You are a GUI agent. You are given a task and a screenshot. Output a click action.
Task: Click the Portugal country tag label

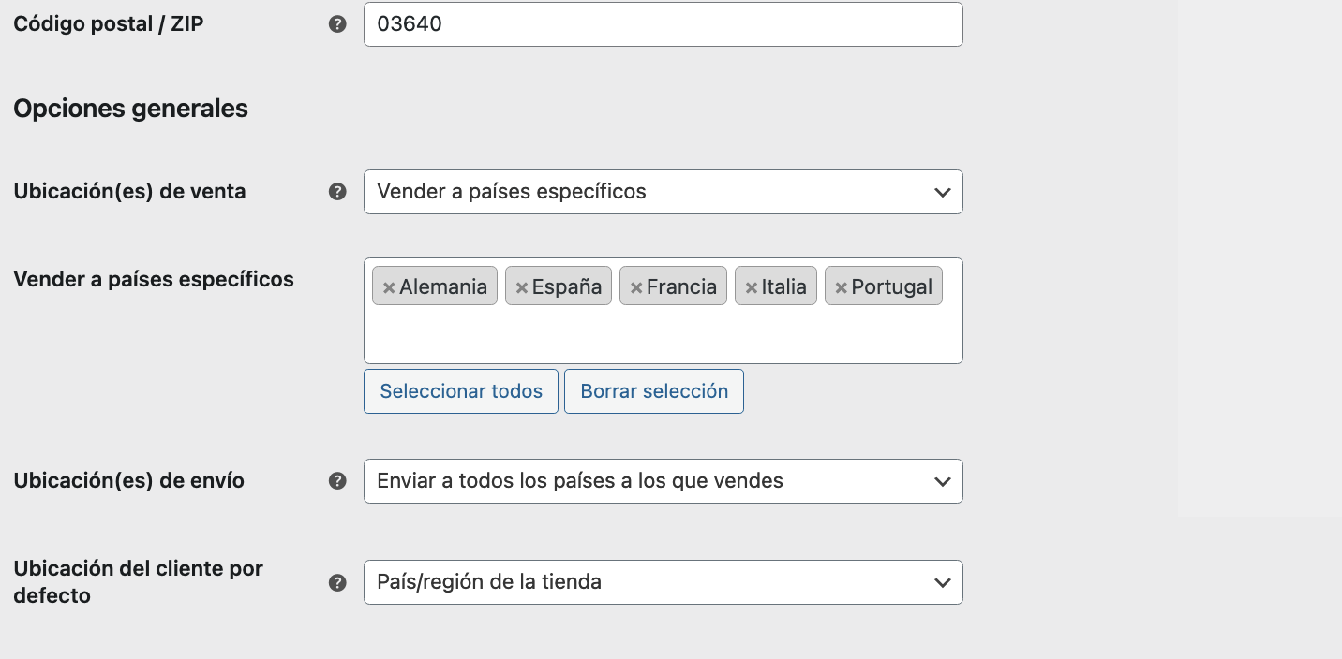click(x=892, y=286)
